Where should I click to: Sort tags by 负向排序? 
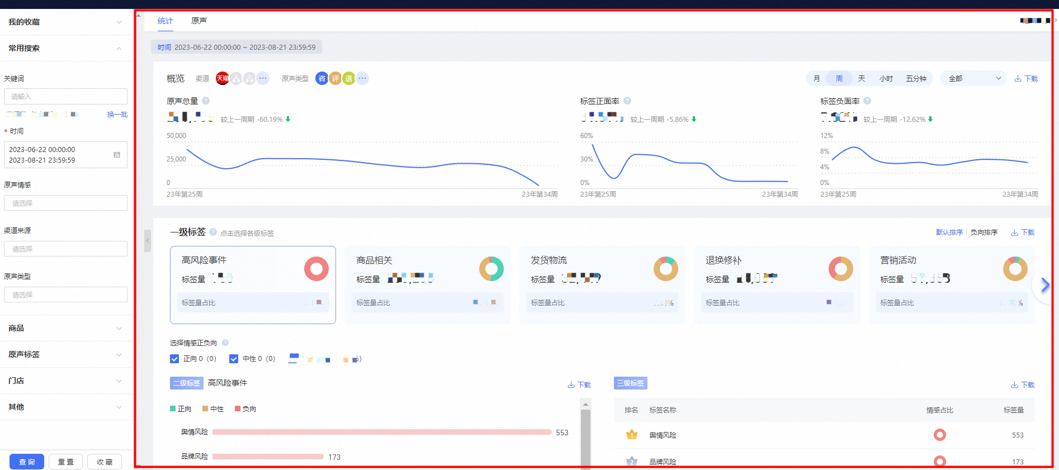(984, 232)
